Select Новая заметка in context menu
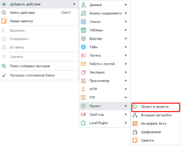This screenshot has width=182, height=147. click(x=21, y=21)
